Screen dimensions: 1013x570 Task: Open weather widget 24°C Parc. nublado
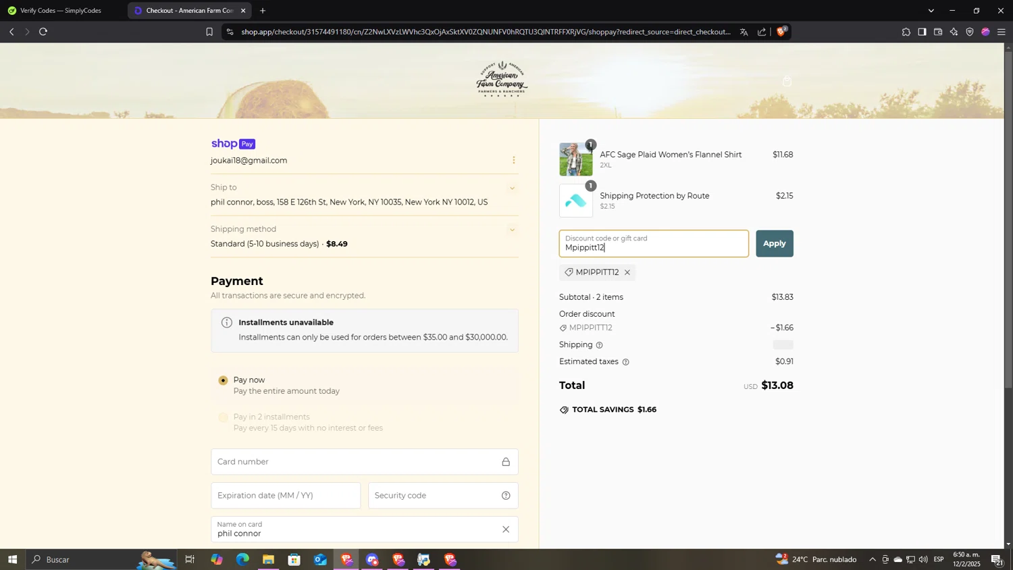tap(816, 559)
